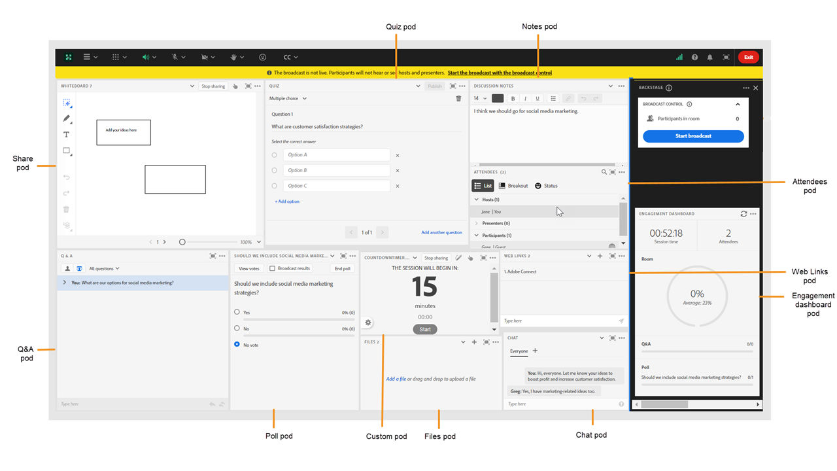Viewport: 837px width, 471px height.
Task: Open the Multiple choice question type dropdown
Action: click(x=288, y=99)
